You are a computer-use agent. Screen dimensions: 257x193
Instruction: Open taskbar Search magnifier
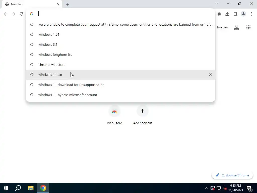point(18,188)
